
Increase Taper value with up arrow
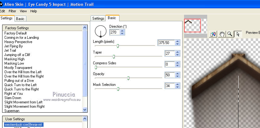click(178, 52)
